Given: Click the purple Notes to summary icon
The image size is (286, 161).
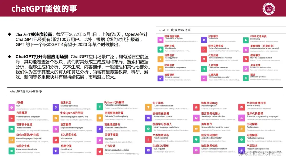Looking at the screenshot, I should pyautogui.click(x=160, y=78).
